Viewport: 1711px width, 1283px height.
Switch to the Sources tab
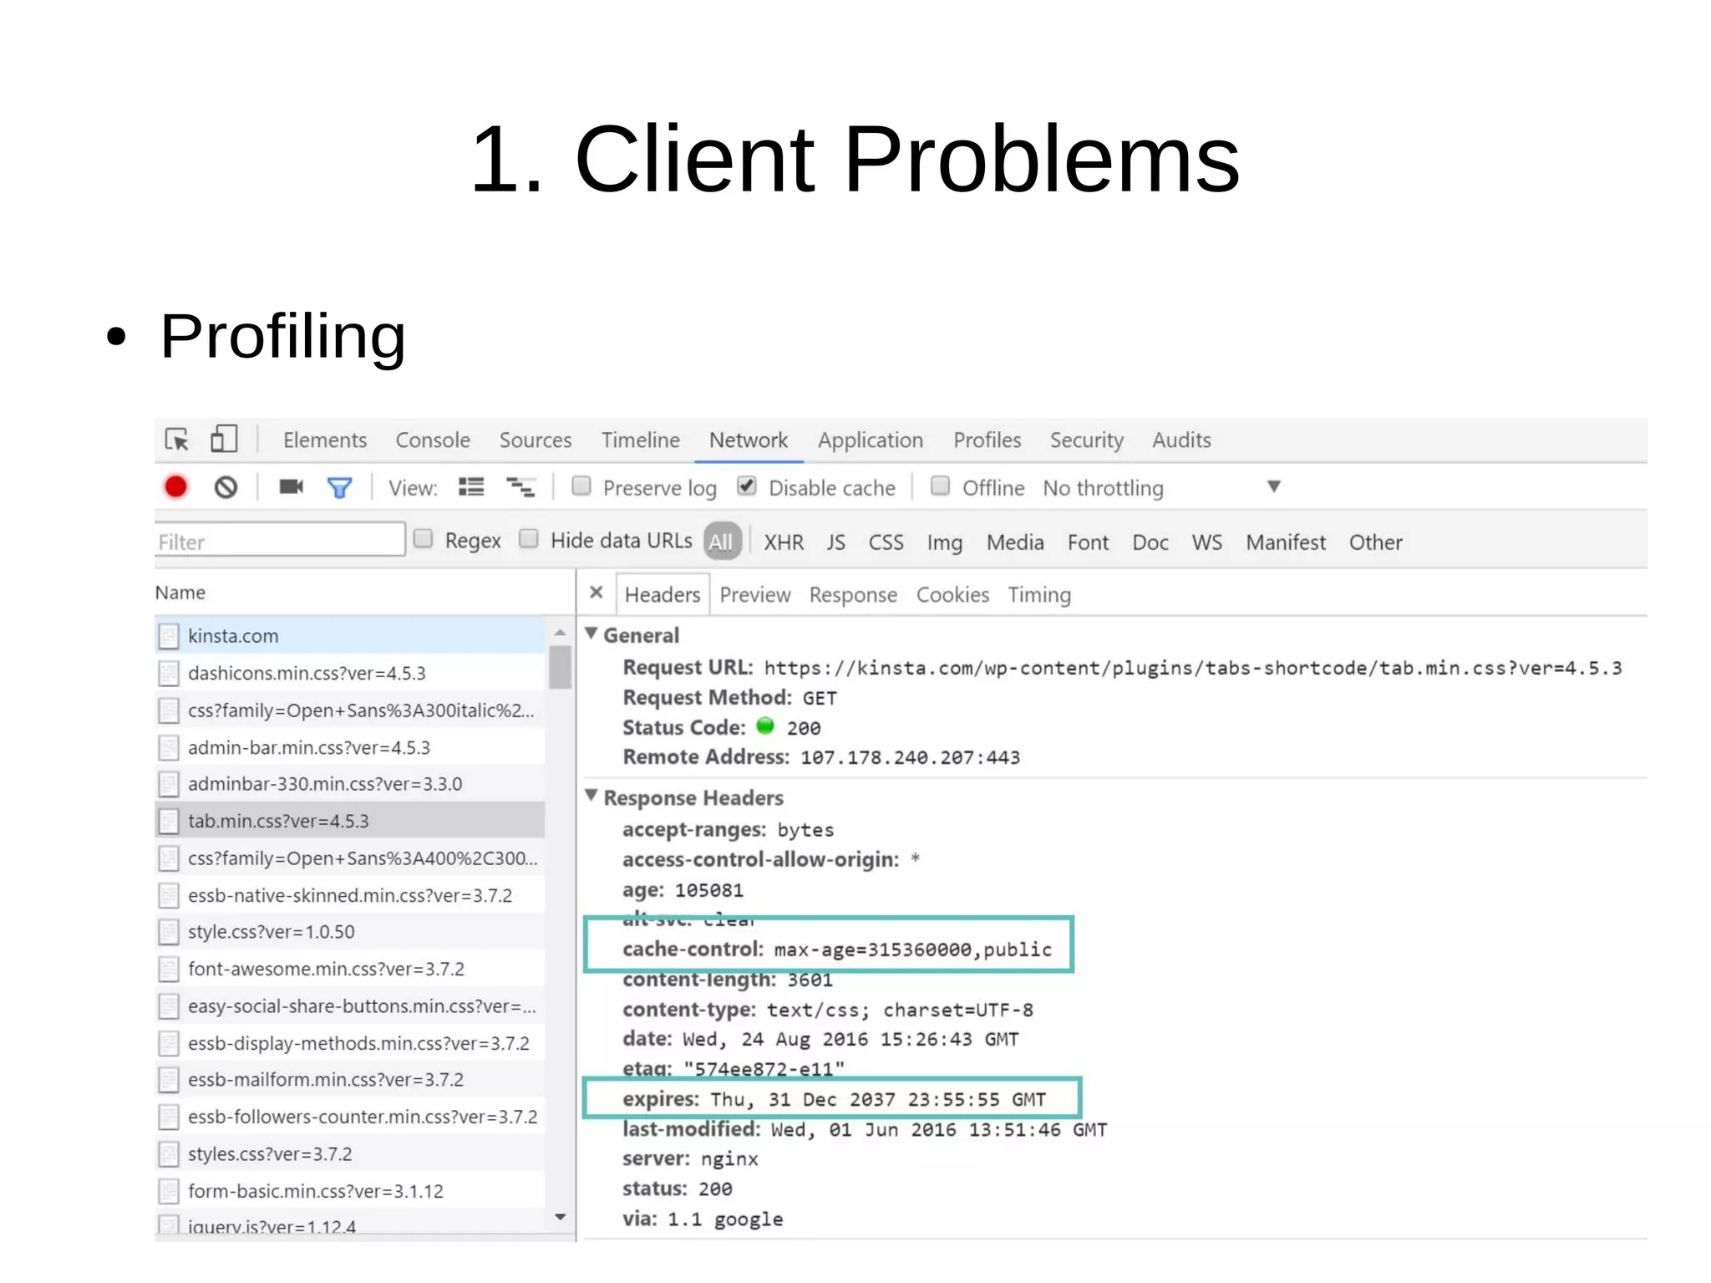click(536, 440)
